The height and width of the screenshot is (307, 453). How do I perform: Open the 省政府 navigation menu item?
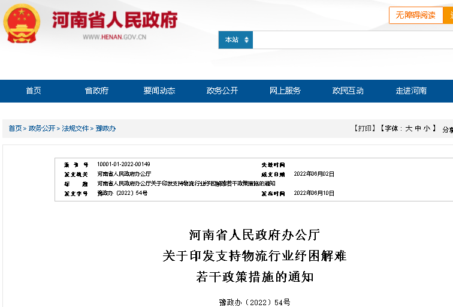pos(96,91)
